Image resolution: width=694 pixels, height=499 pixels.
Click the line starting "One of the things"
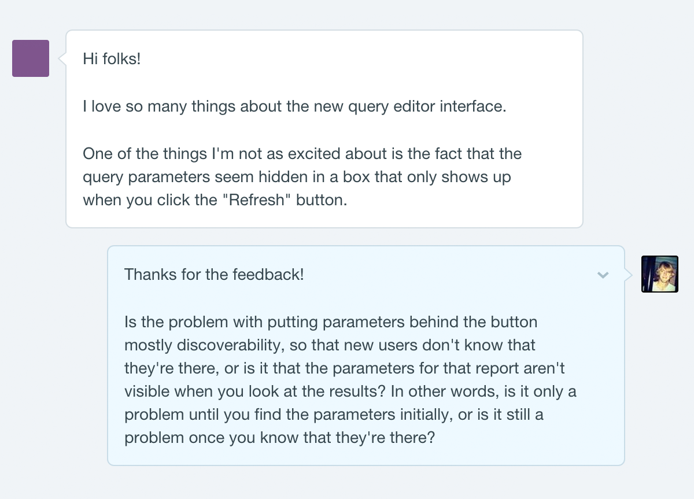[x=302, y=154]
